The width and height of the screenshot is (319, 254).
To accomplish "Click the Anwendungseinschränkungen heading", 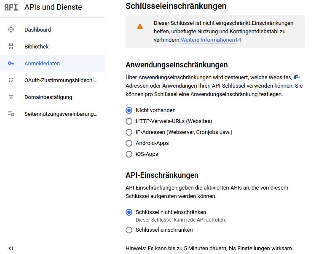I will click(x=177, y=65).
